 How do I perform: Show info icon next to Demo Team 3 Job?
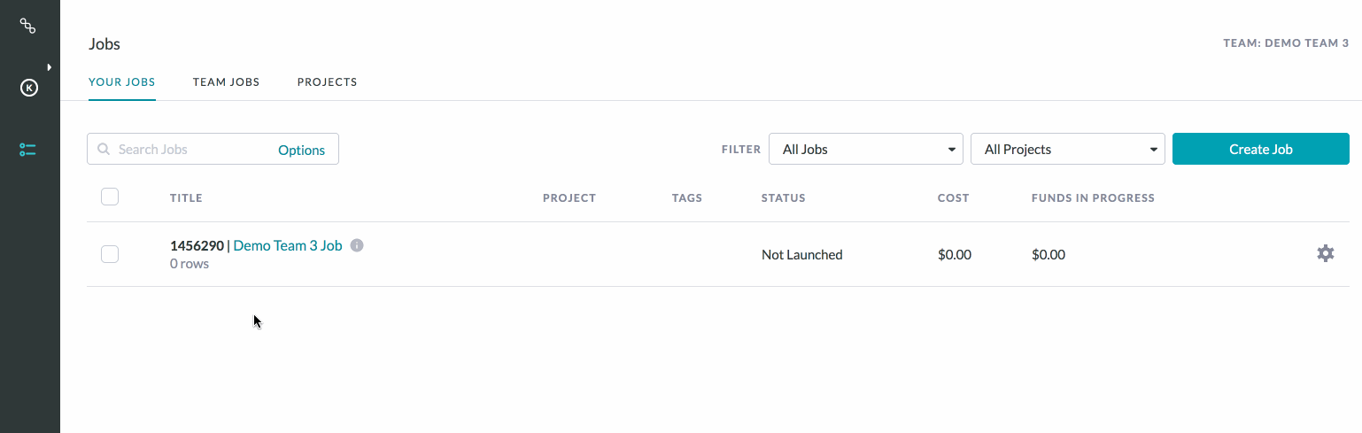click(357, 245)
